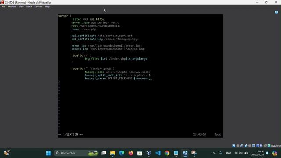The height and width of the screenshot is (158, 281).
Task: Click the CPU virtualization status icon
Action: (261, 146)
